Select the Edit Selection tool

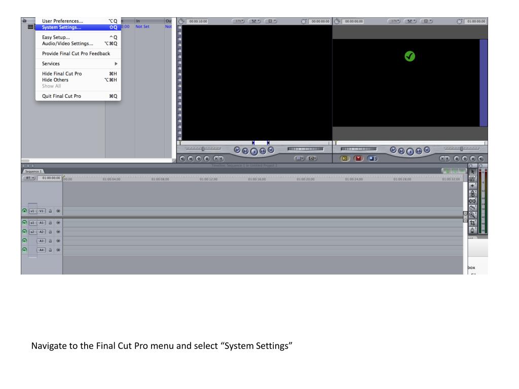472,179
